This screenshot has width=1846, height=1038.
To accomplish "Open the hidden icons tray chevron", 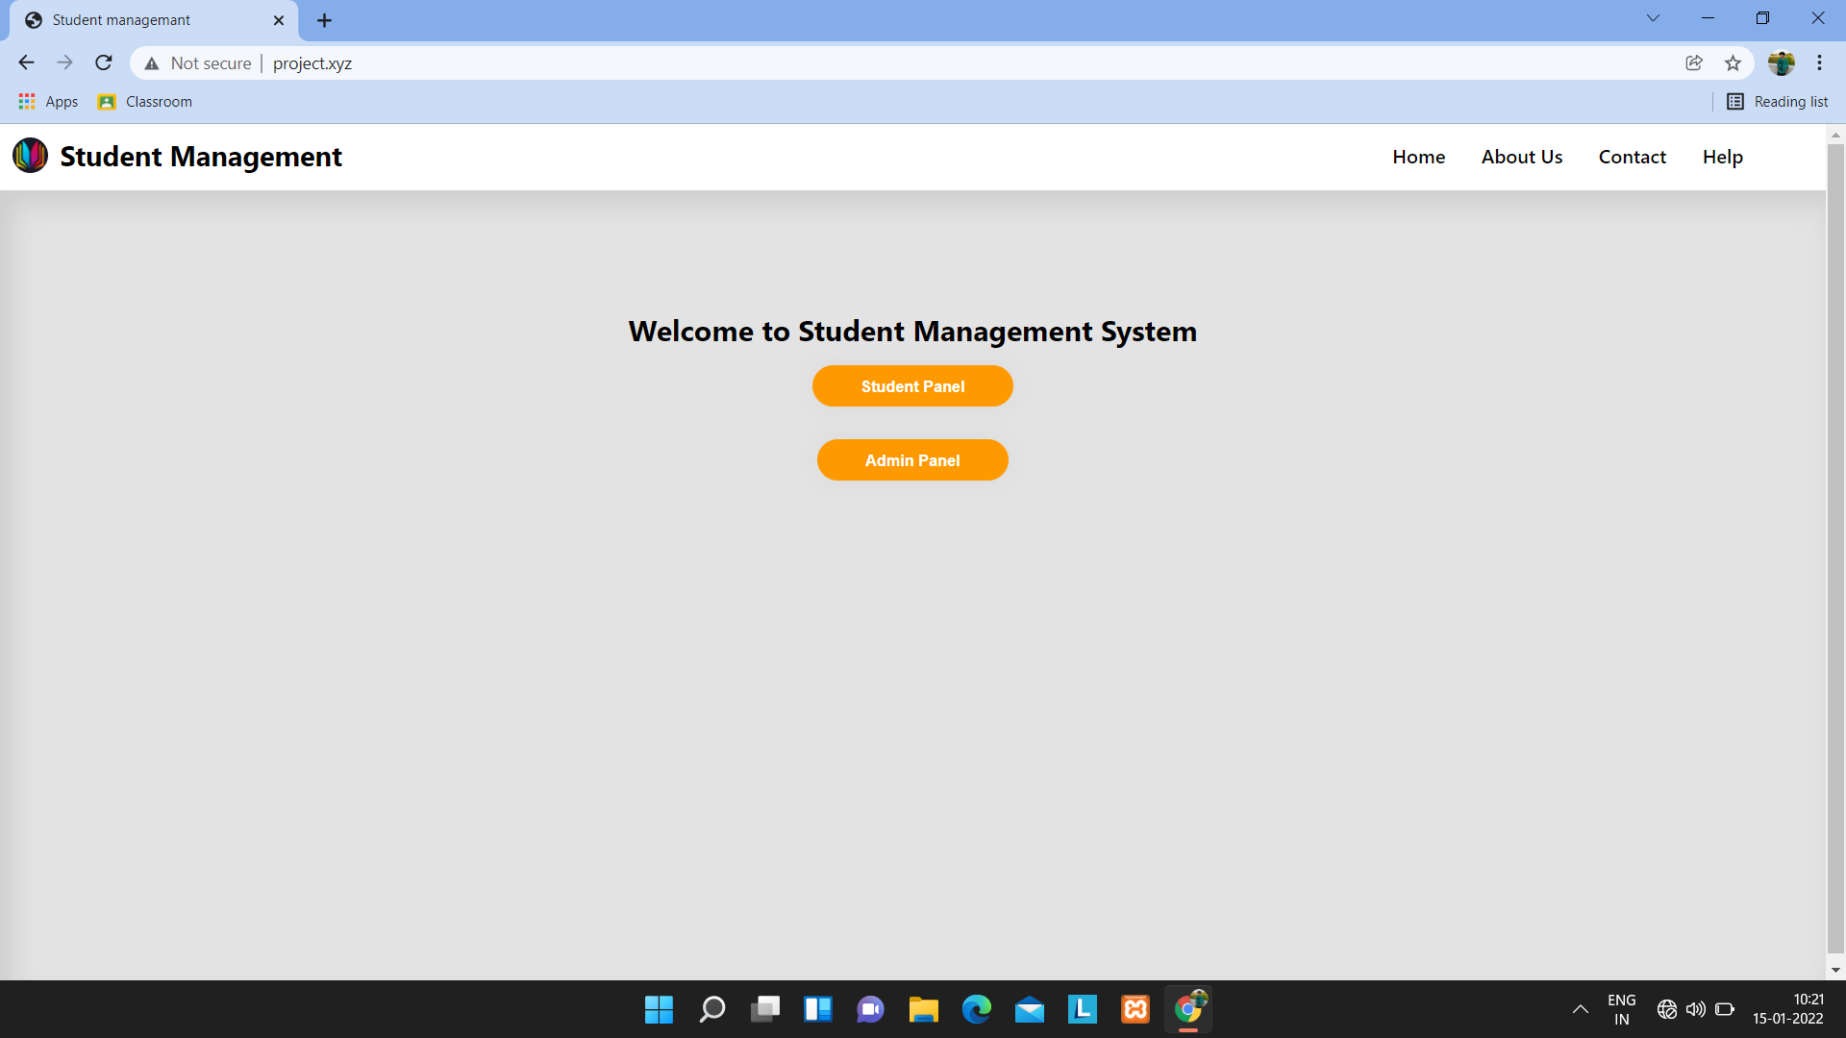I will pos(1580,1009).
